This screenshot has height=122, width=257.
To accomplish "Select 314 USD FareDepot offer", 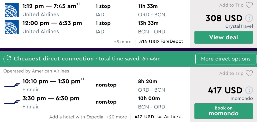I will coord(161,41).
